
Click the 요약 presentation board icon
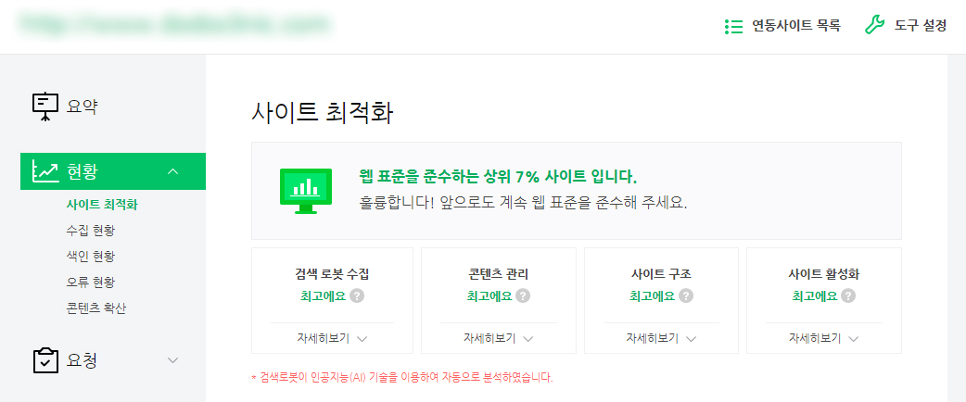pyautogui.click(x=45, y=107)
